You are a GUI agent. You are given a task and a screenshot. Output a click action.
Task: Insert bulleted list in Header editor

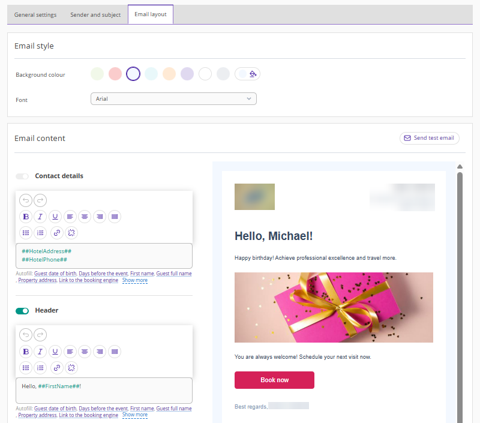pyautogui.click(x=26, y=368)
